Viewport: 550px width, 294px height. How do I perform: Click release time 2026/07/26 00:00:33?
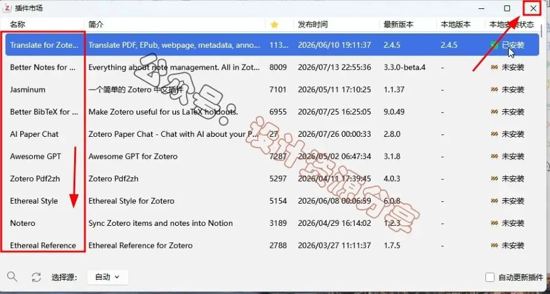pos(334,134)
